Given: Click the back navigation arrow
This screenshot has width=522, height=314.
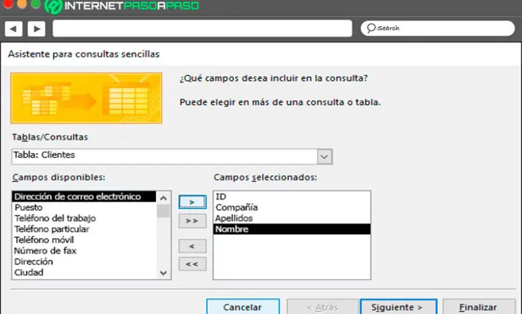Looking at the screenshot, I should tap(13, 29).
